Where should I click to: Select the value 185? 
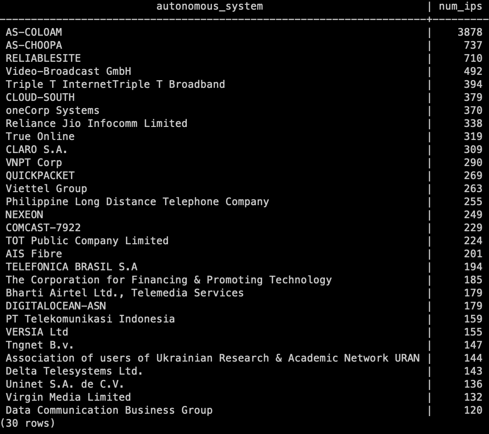pos(473,280)
